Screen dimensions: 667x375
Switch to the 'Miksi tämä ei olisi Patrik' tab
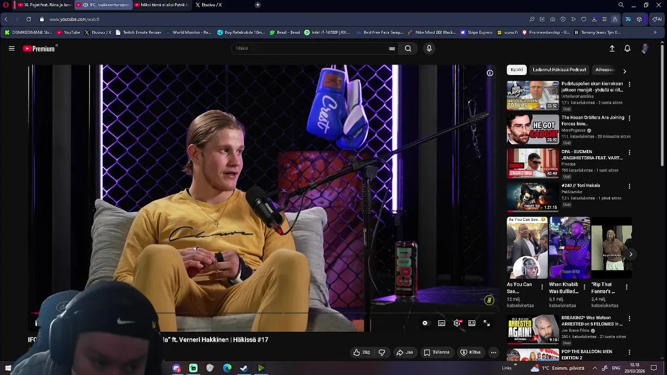point(162,5)
